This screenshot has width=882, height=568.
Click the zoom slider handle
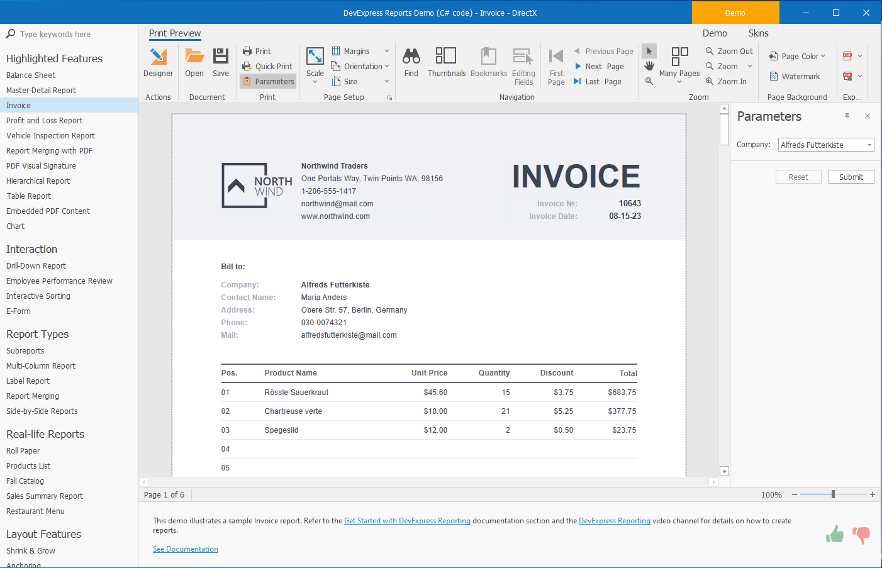tap(833, 494)
